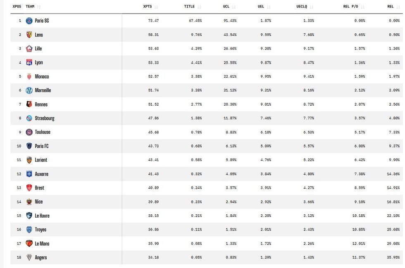
Task: Click the UECLQ column header
Action: (302, 7)
